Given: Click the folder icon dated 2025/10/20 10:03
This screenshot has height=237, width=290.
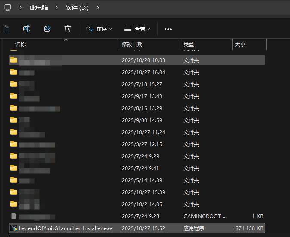Looking at the screenshot, I should point(14,60).
